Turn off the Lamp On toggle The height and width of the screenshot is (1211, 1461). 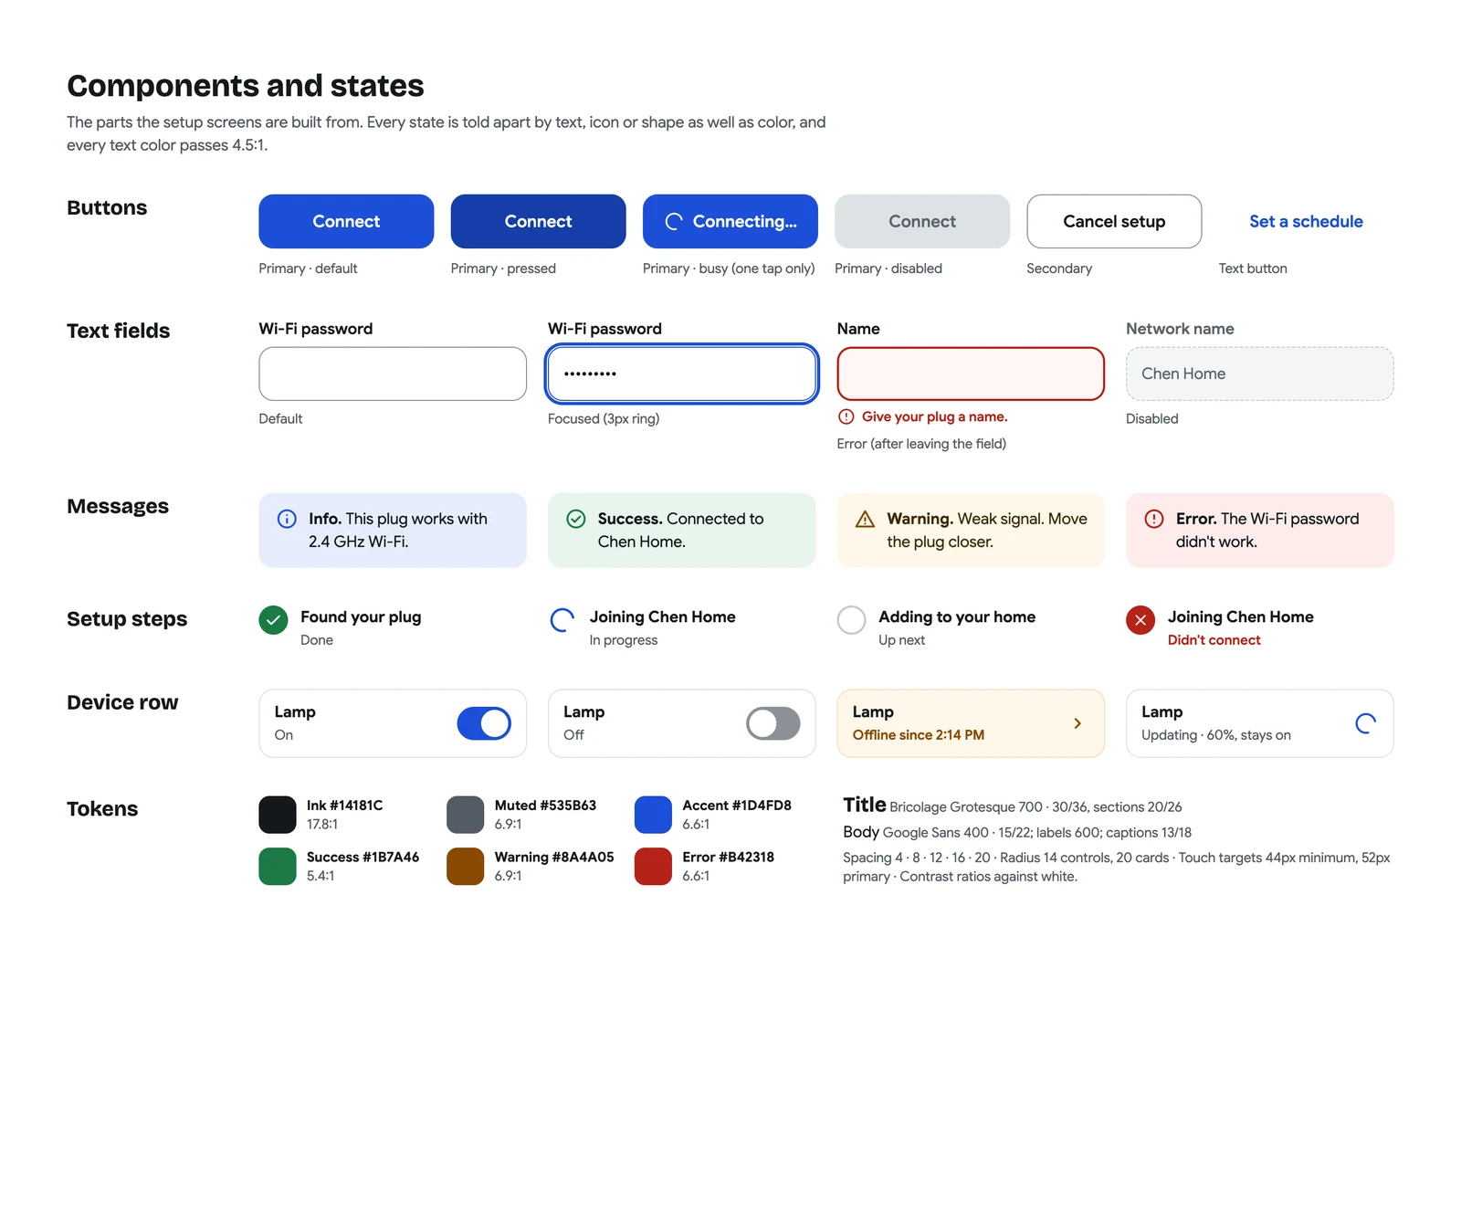484,723
